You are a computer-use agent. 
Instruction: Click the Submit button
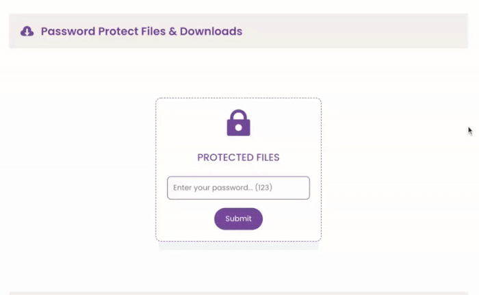click(x=238, y=218)
